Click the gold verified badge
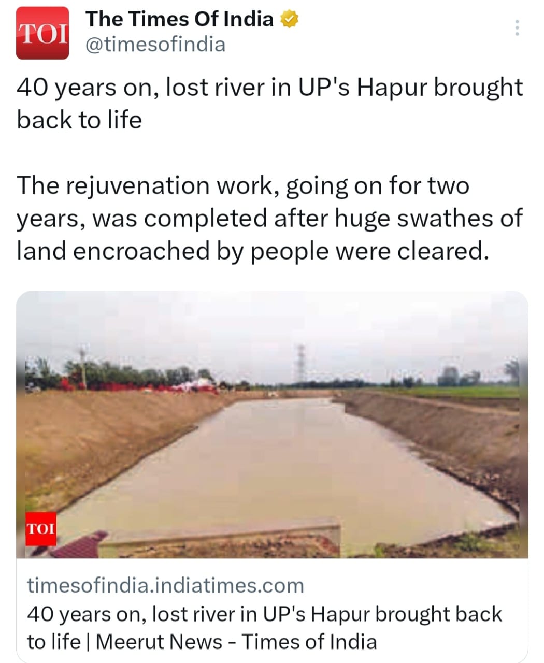544x663 pixels. click(289, 20)
